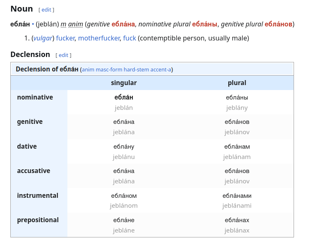Click the genitive row label
This screenshot has height=242, width=325.
[30, 122]
